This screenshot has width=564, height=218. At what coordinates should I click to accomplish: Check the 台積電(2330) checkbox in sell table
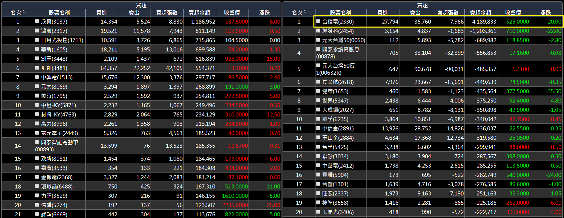[318, 21]
